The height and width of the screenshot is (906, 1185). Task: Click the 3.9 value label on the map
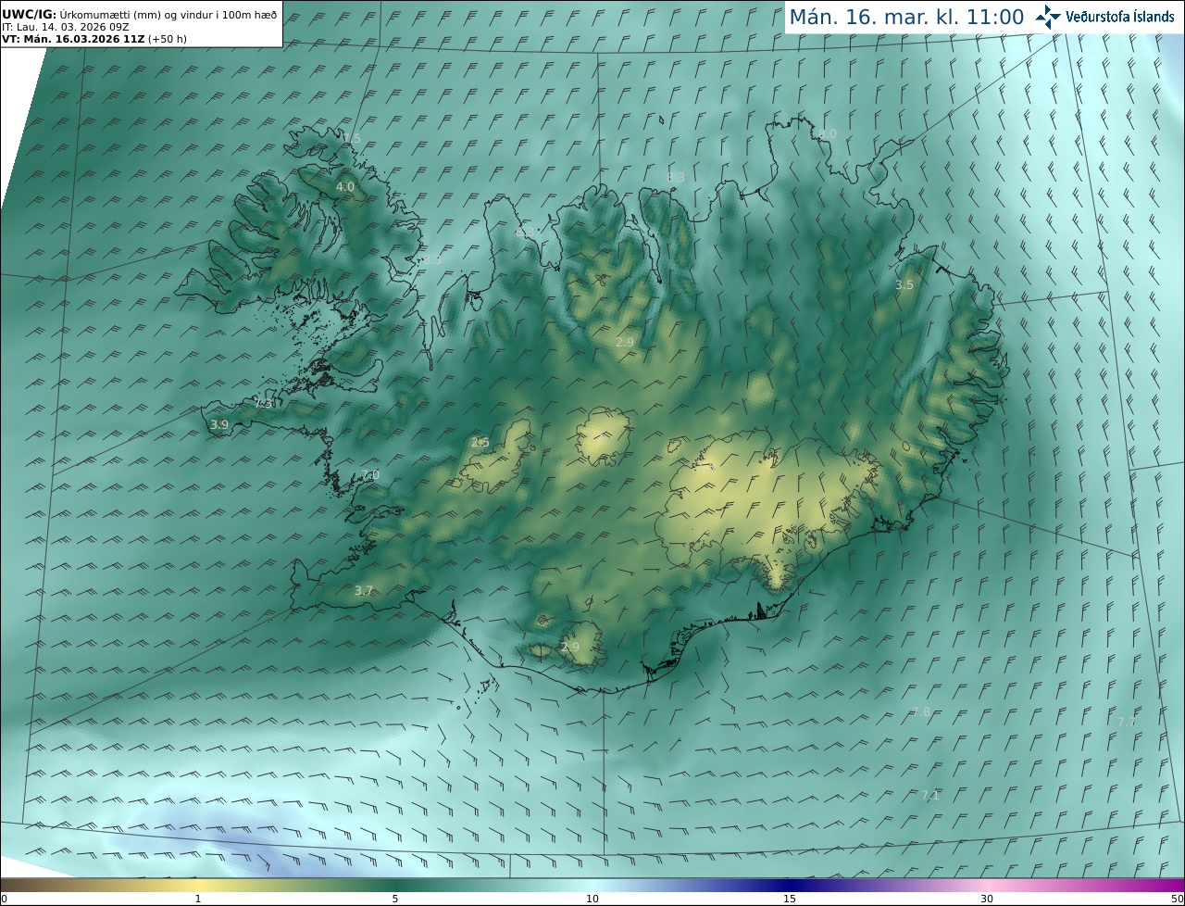[219, 425]
